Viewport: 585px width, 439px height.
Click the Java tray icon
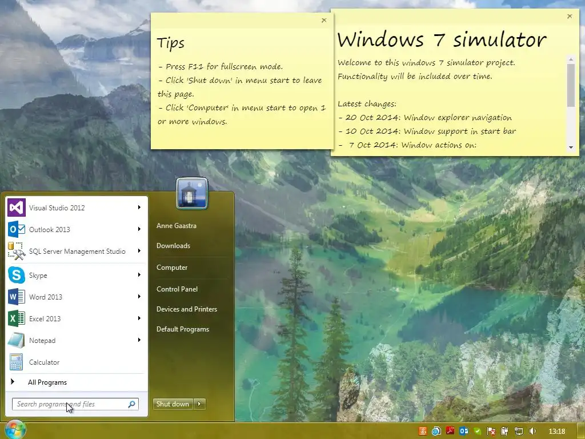pos(423,431)
